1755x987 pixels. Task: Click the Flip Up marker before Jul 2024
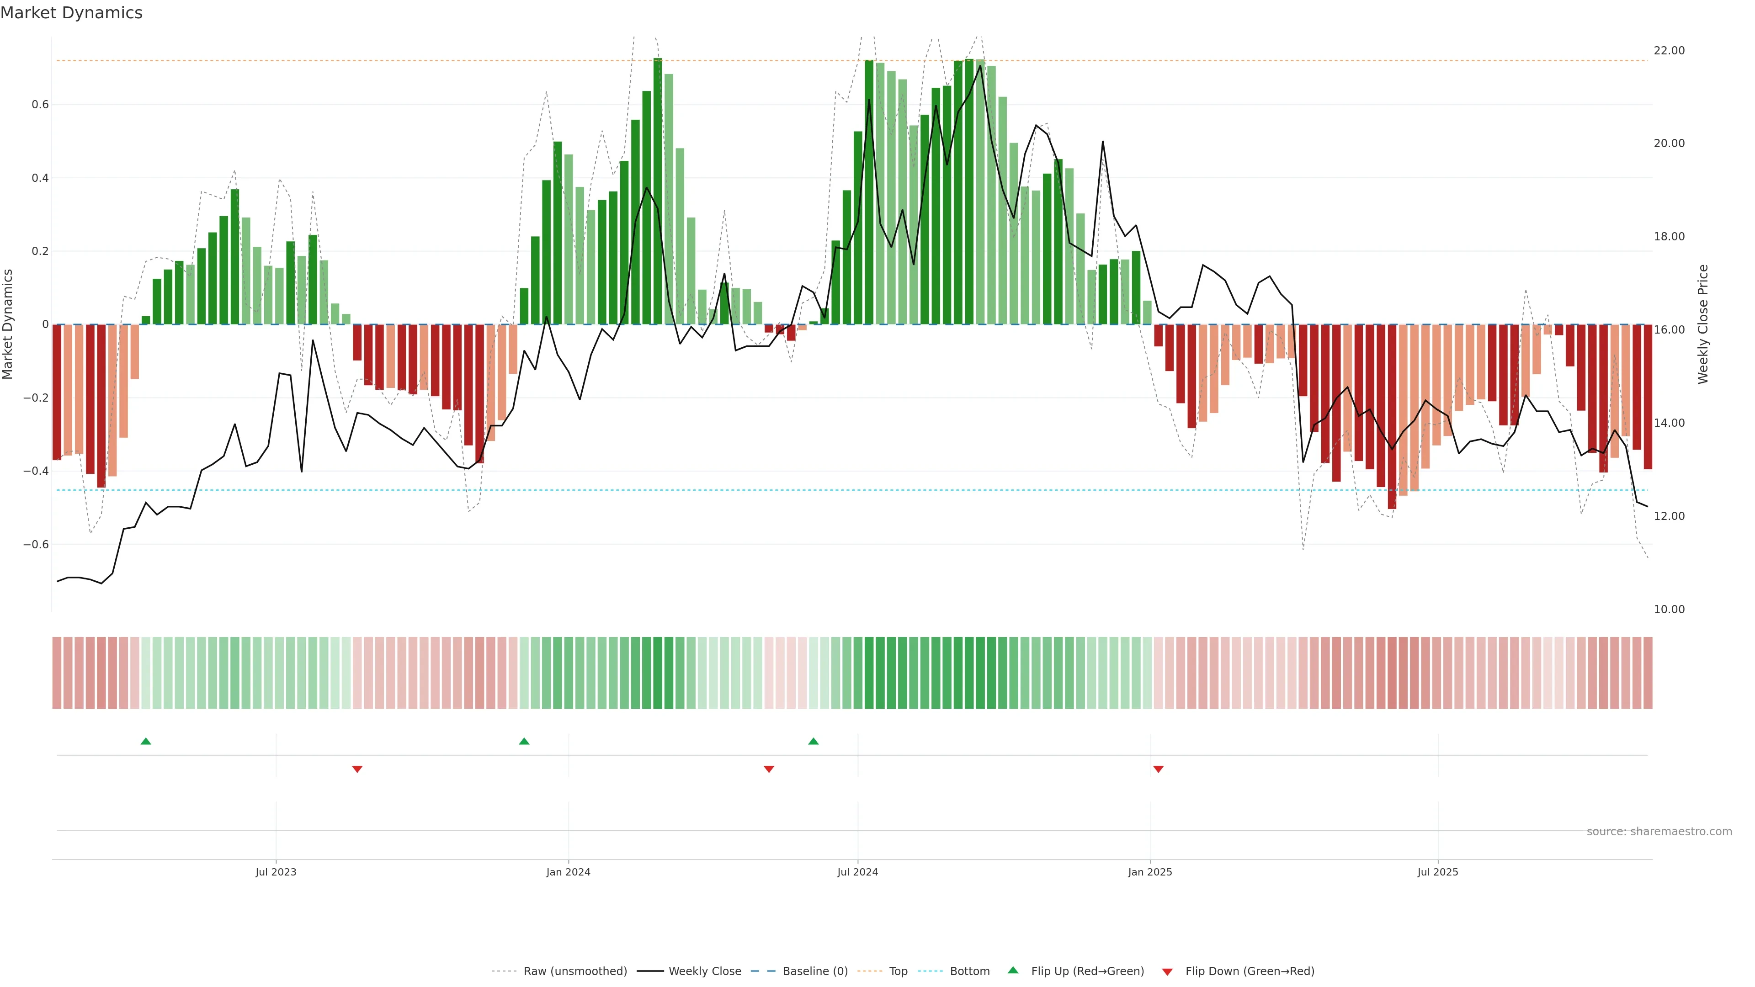[814, 741]
